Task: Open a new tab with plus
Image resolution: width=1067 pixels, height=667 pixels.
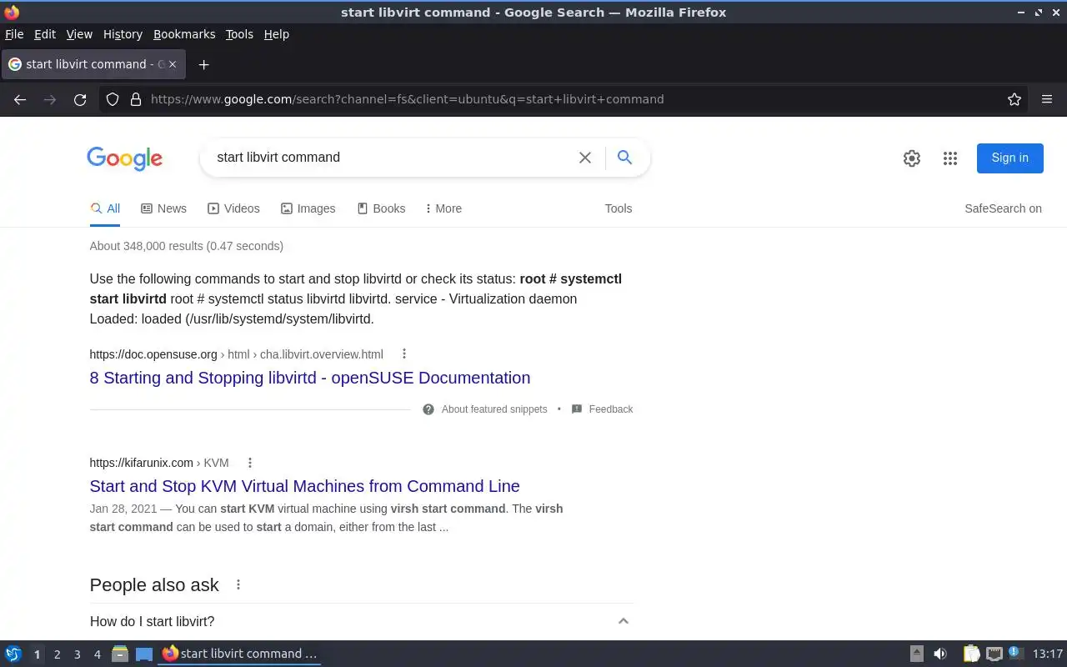Action: coord(203,64)
